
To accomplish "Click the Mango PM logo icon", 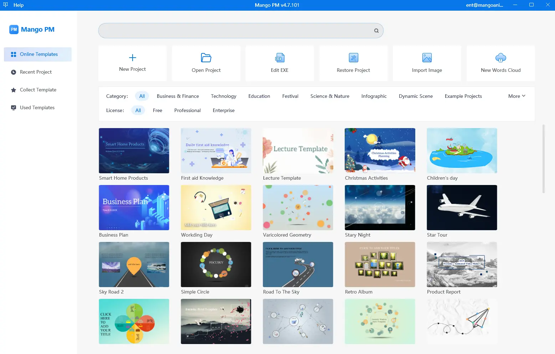I will [x=14, y=30].
